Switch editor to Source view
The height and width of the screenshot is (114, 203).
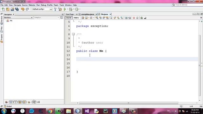[x=69, y=18]
